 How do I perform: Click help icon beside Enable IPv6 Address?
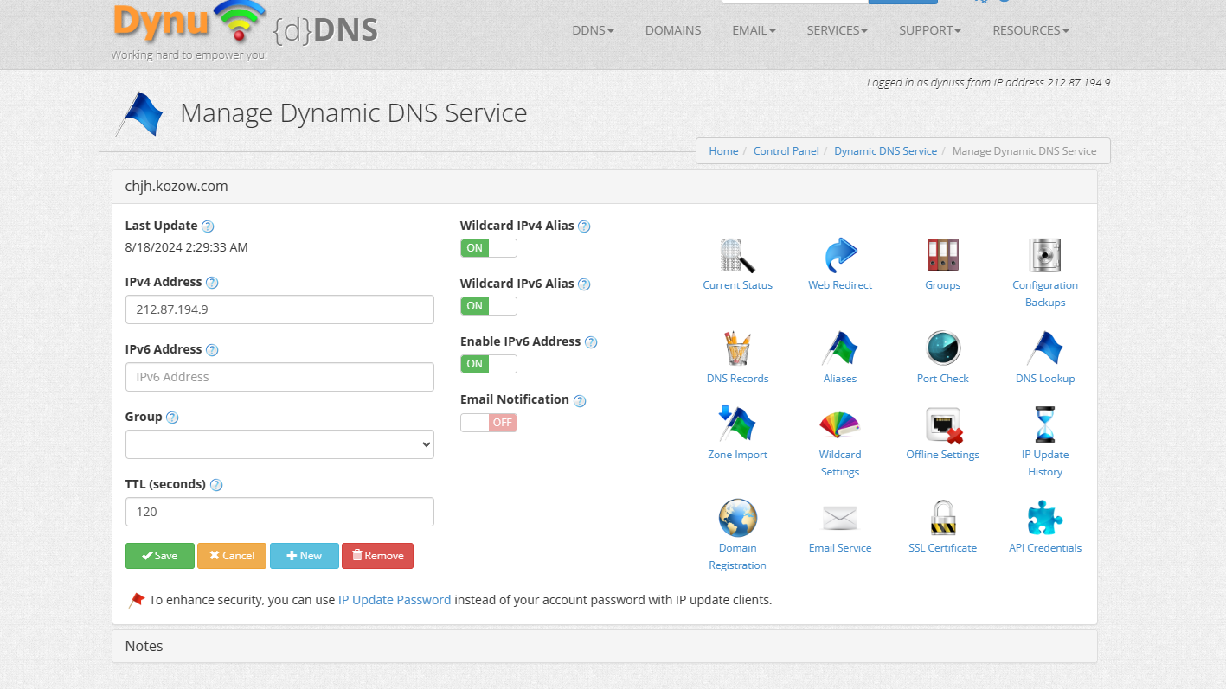pyautogui.click(x=591, y=342)
